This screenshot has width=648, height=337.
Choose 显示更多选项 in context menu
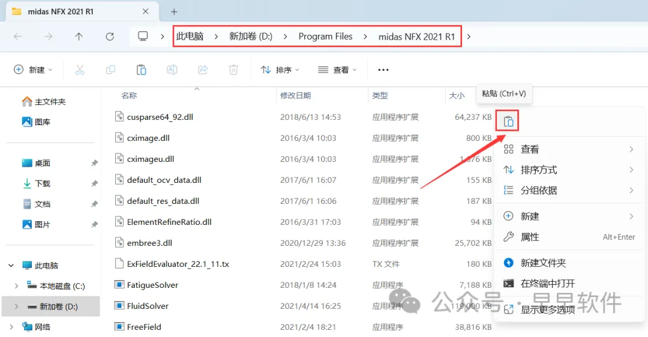[569, 309]
